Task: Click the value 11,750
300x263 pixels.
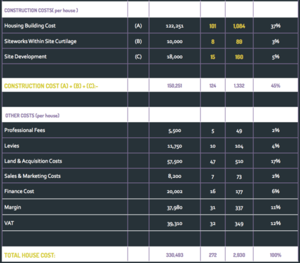Action: click(174, 146)
